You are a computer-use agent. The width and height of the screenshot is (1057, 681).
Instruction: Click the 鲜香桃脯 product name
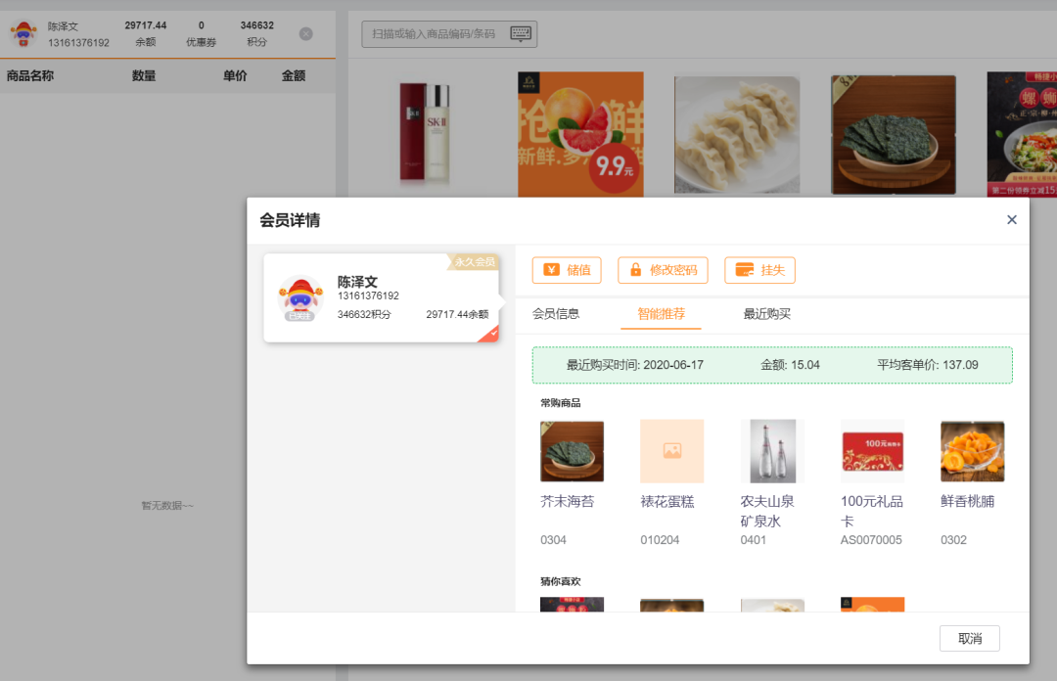coord(967,501)
